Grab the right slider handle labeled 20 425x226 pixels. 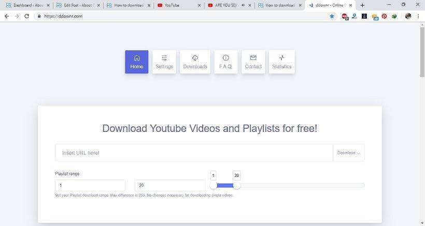click(x=237, y=186)
